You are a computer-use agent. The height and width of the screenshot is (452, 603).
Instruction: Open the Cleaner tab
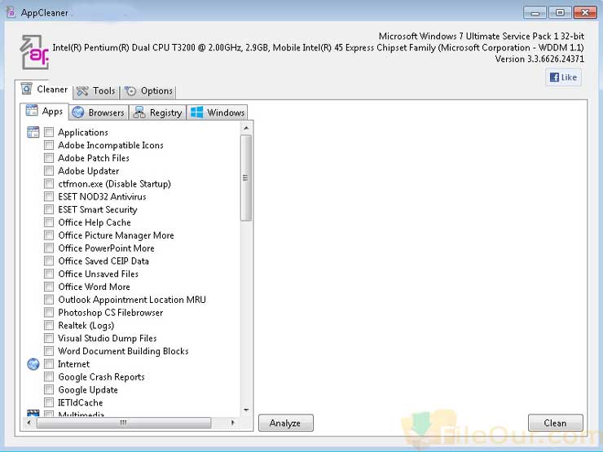tap(44, 89)
